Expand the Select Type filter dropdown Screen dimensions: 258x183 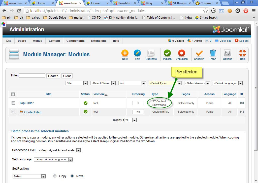pyautogui.click(x=165, y=83)
